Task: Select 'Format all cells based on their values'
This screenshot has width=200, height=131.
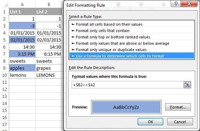Action: pyautogui.click(x=132, y=24)
